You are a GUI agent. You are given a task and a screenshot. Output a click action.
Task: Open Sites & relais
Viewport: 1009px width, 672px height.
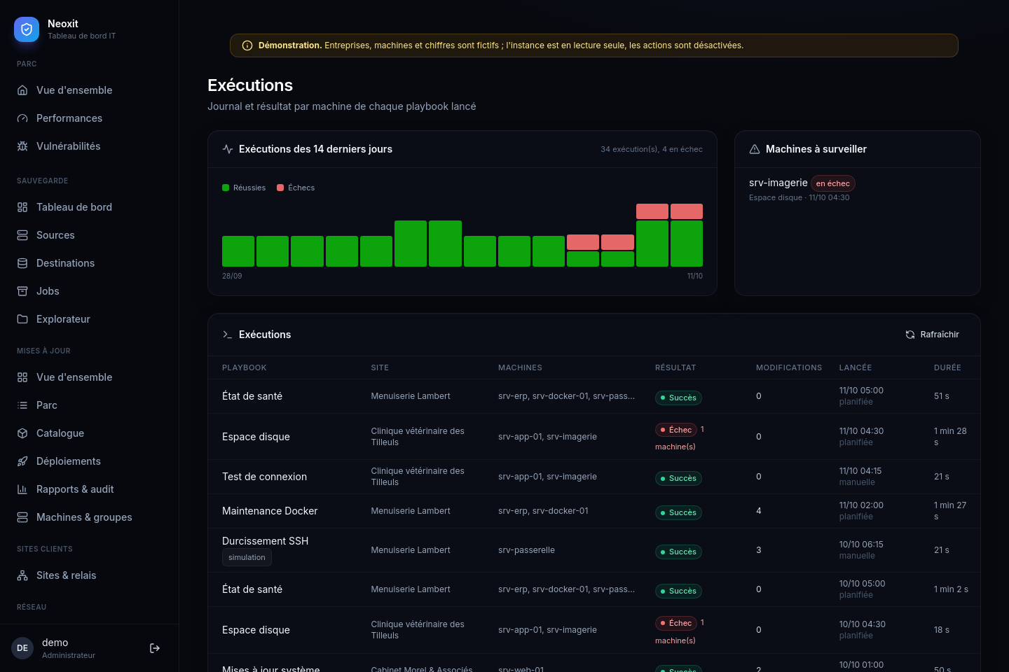click(x=89, y=575)
